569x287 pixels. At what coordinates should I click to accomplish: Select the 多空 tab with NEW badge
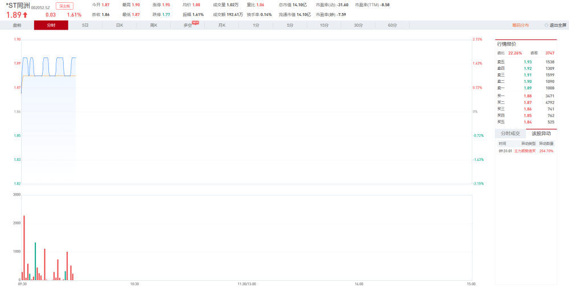[188, 26]
